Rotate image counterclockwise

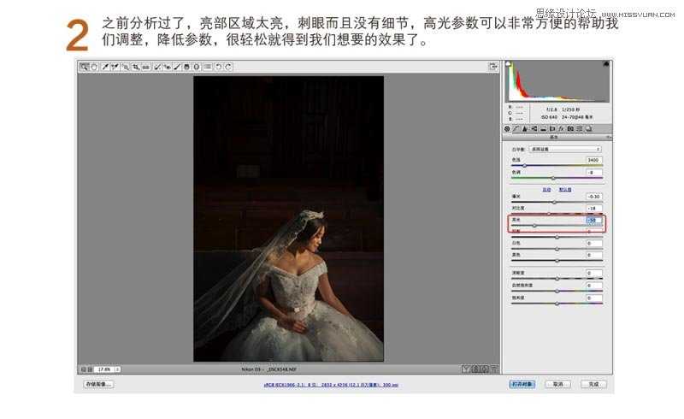[x=218, y=67]
